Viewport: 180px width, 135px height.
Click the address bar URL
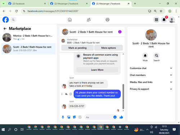tap(53, 11)
